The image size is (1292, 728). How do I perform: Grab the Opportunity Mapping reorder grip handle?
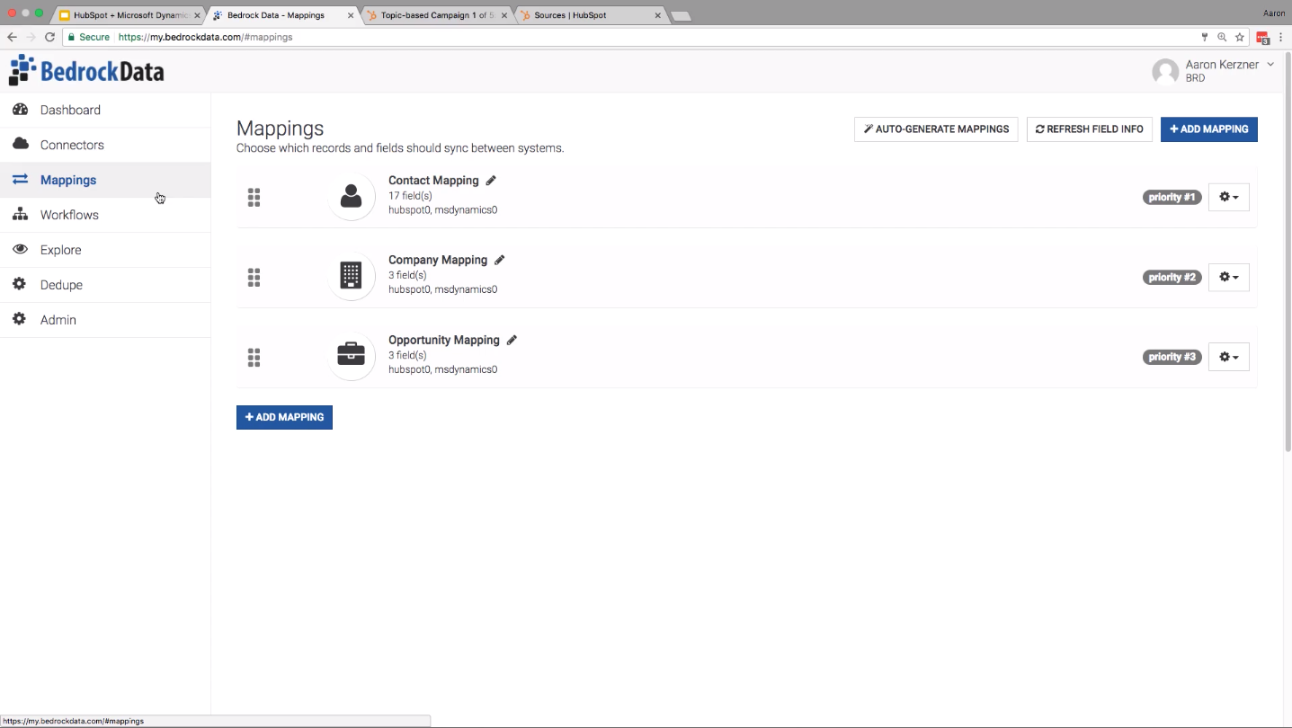pos(254,358)
